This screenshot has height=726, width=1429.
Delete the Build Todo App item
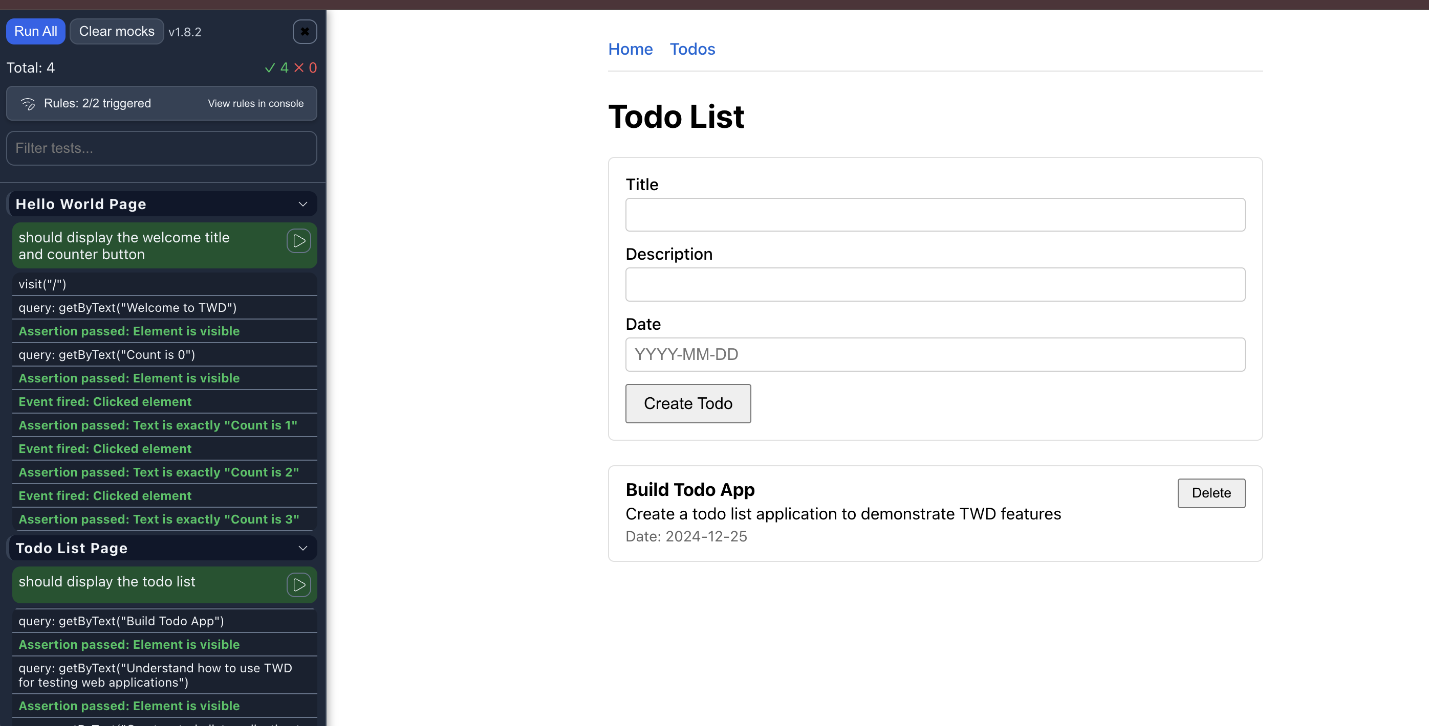click(x=1211, y=493)
